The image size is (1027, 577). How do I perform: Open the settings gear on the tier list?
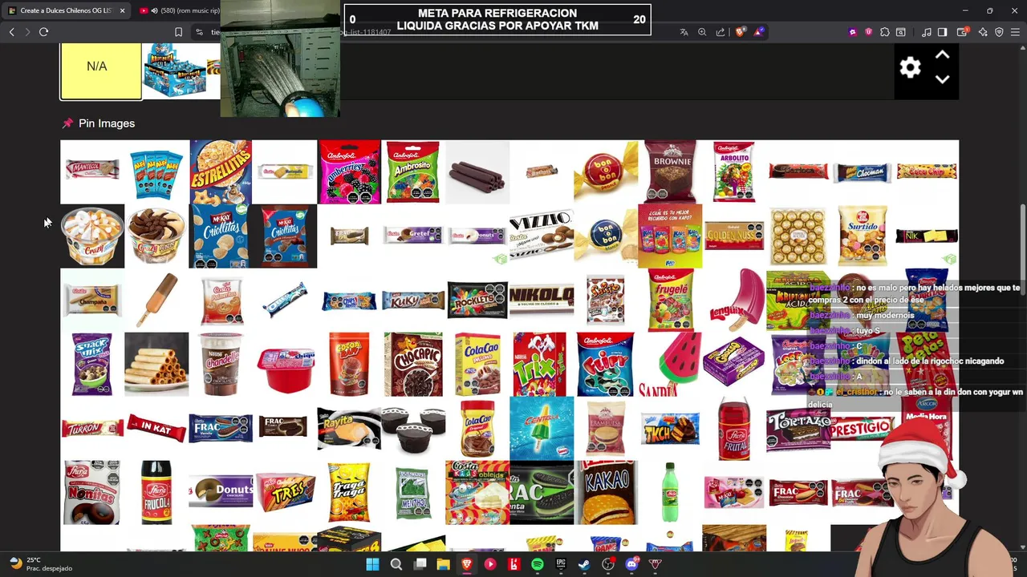pos(910,67)
